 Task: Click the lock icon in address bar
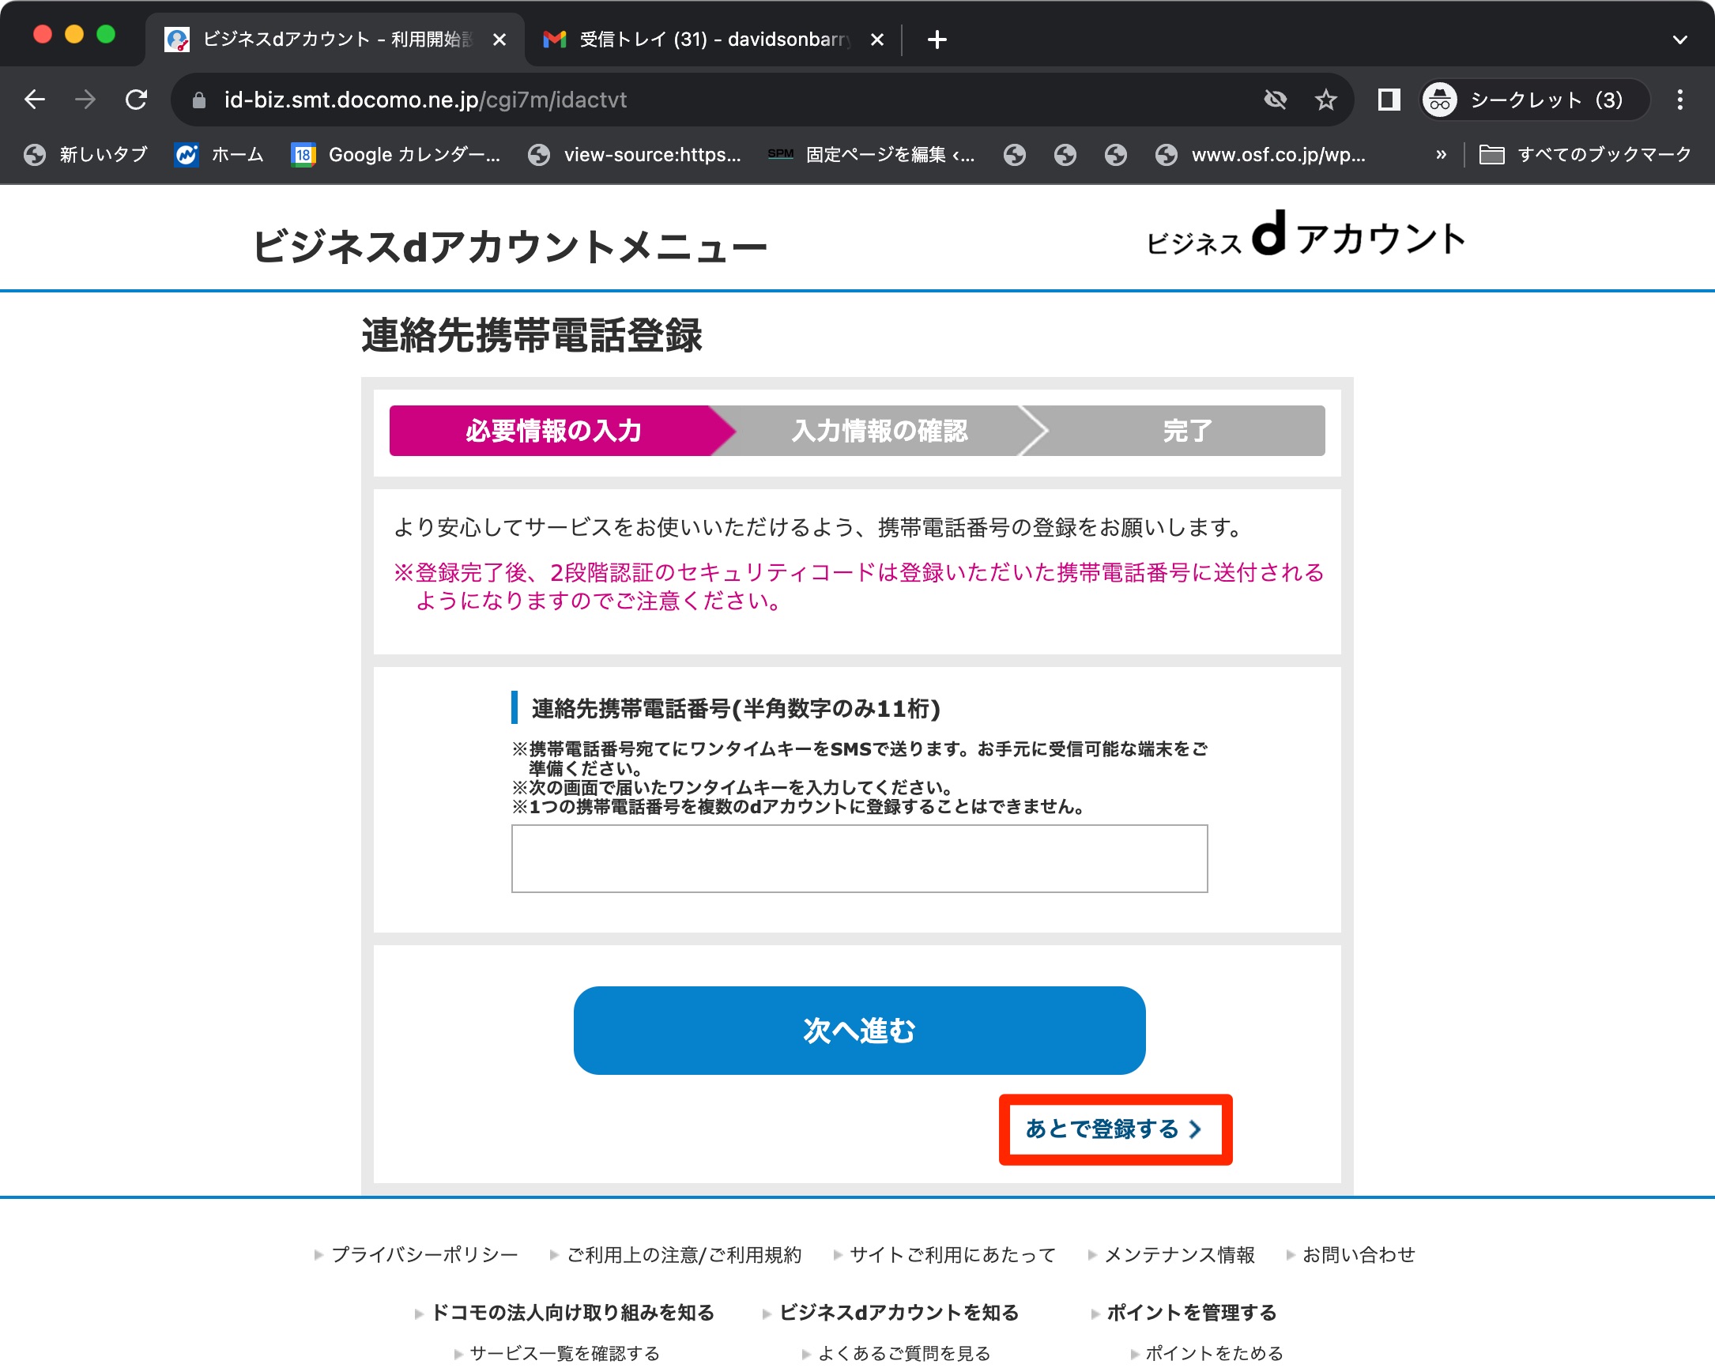[x=199, y=100]
